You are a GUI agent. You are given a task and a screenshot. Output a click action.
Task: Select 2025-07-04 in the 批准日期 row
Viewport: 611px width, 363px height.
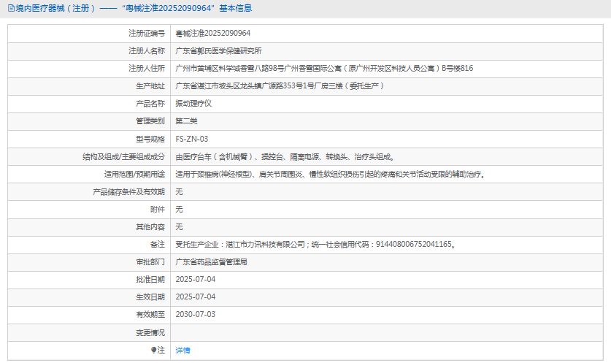click(x=195, y=279)
